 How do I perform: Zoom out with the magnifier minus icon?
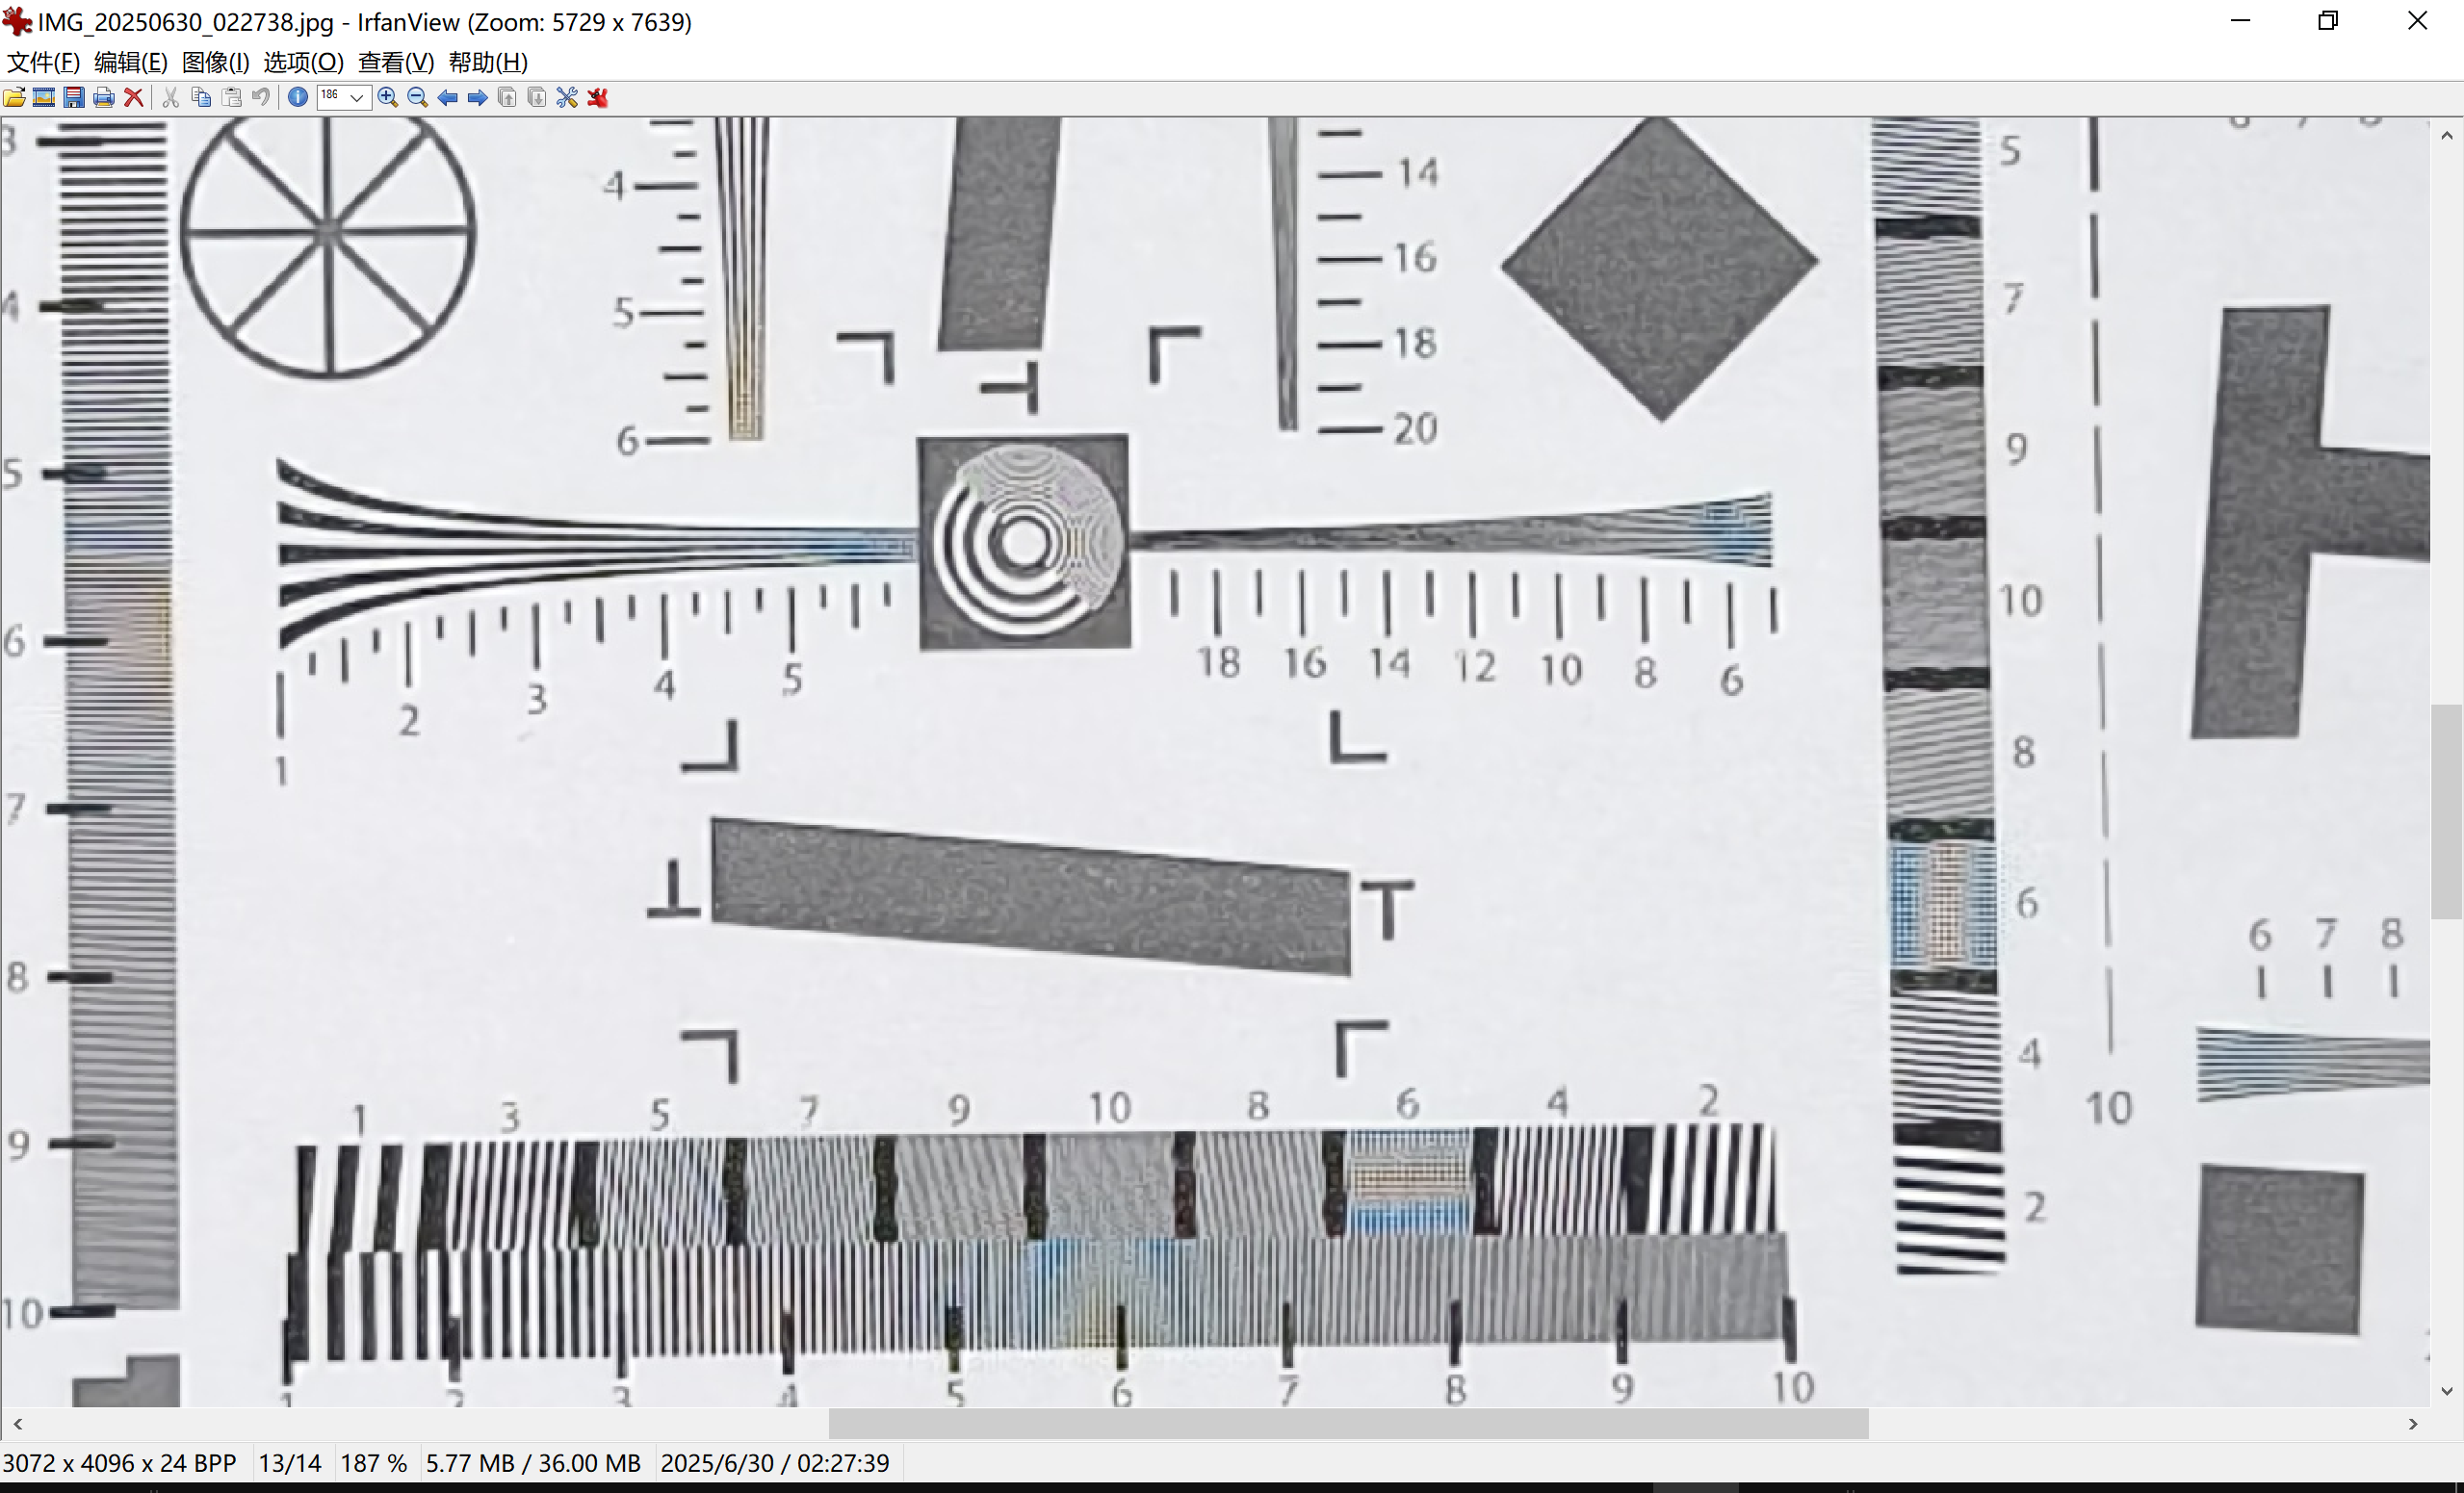click(418, 98)
